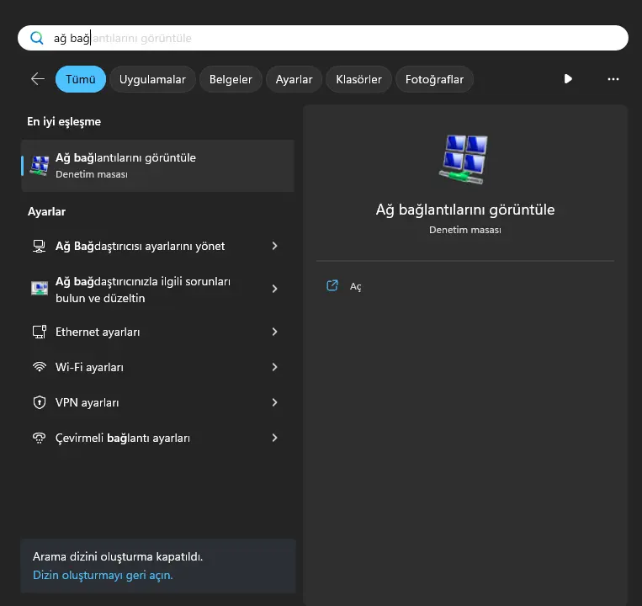Expand Çevirmeli bağlantı ayarları chevron

(x=274, y=438)
